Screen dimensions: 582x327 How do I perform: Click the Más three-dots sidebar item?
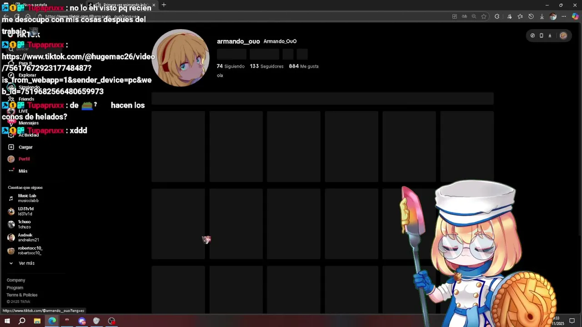[x=18, y=171]
